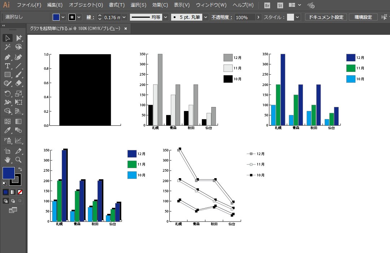Click the GPU performance rocket icon
Viewport: 390px width, 253px height.
[x=311, y=5]
